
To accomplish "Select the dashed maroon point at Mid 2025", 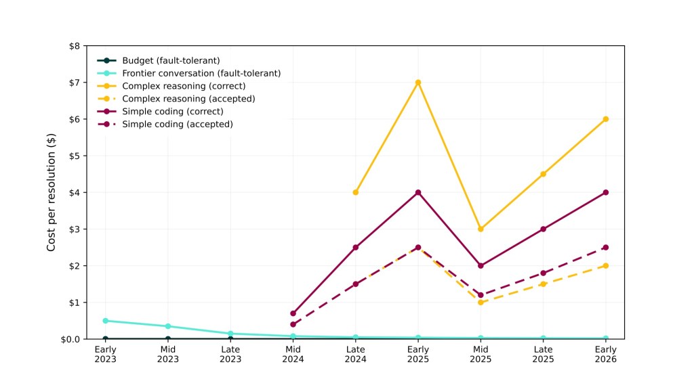I will (x=481, y=295).
